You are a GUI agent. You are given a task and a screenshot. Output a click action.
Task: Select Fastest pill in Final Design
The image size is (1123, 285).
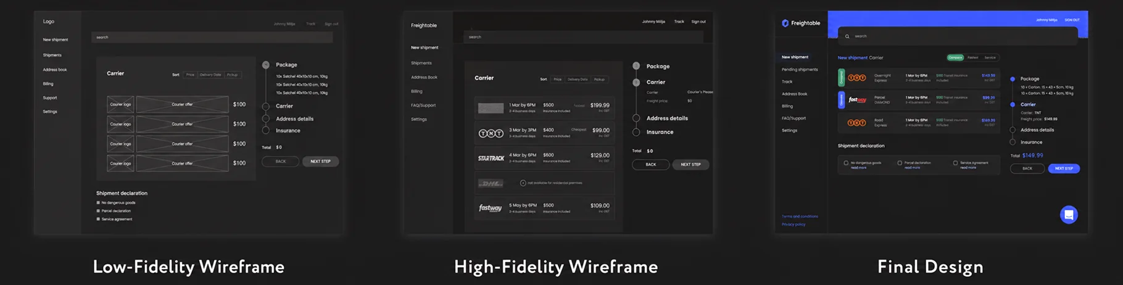click(x=972, y=57)
